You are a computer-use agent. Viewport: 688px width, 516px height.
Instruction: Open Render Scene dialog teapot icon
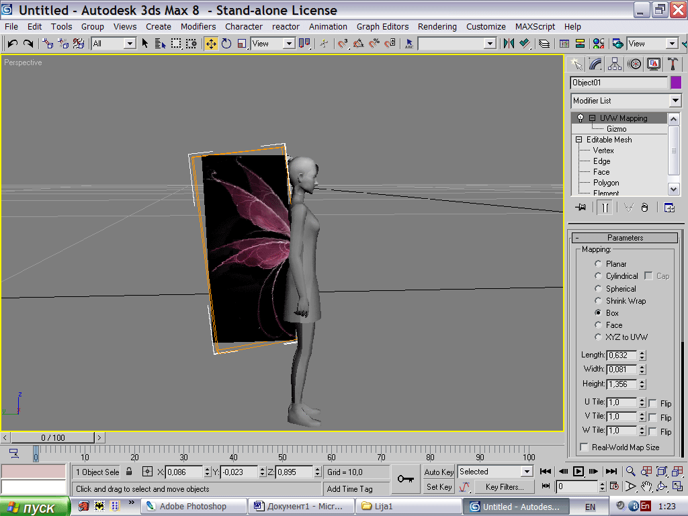(x=618, y=44)
